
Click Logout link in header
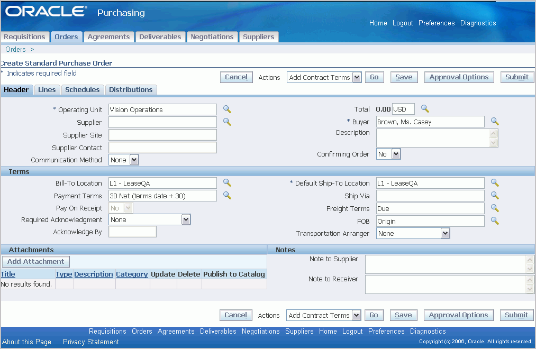tap(403, 23)
